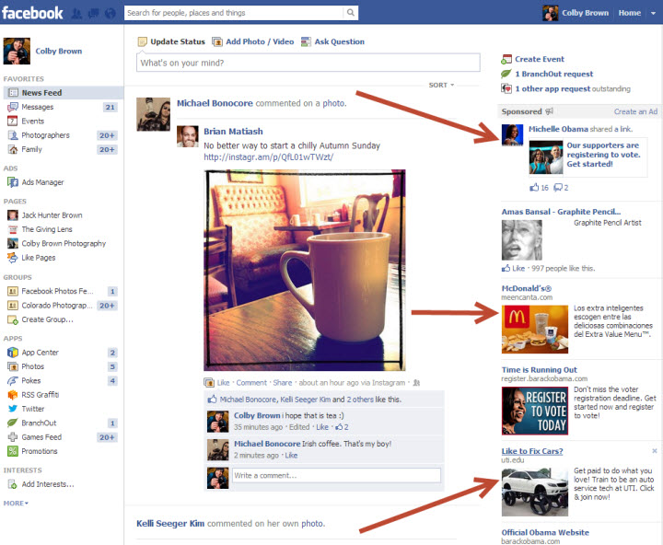663x545 pixels.
Task: Click Add Interests... in sidebar
Action: click(x=48, y=484)
